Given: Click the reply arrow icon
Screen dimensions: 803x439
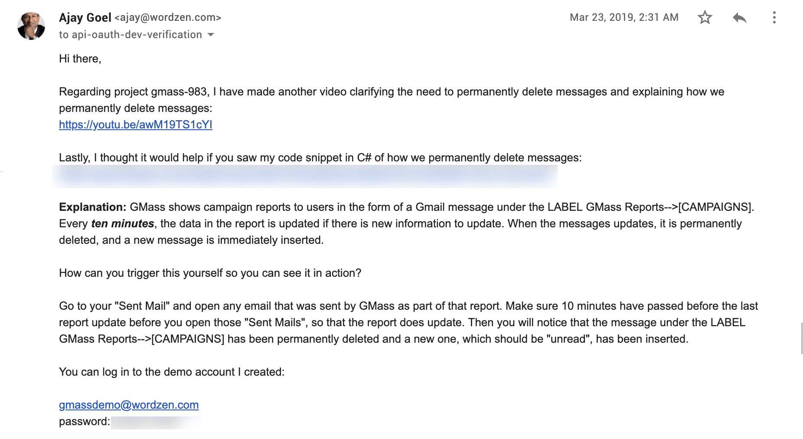Looking at the screenshot, I should pos(739,17).
